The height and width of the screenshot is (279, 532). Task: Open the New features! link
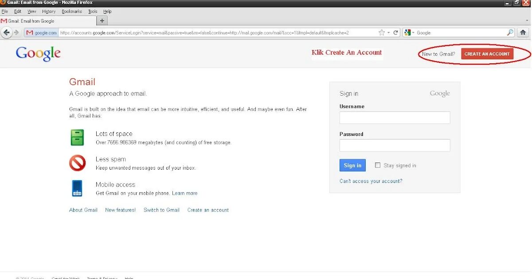121,210
